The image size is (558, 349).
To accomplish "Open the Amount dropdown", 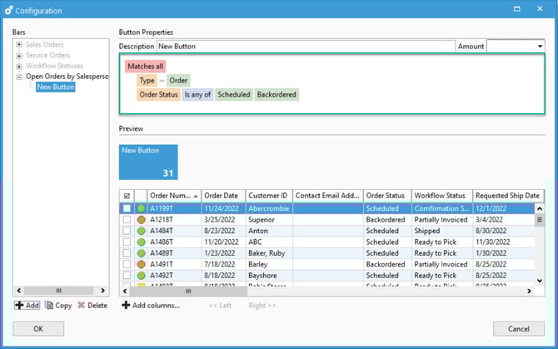I will (x=540, y=47).
